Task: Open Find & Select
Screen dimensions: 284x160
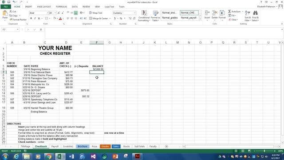Action: point(256,16)
